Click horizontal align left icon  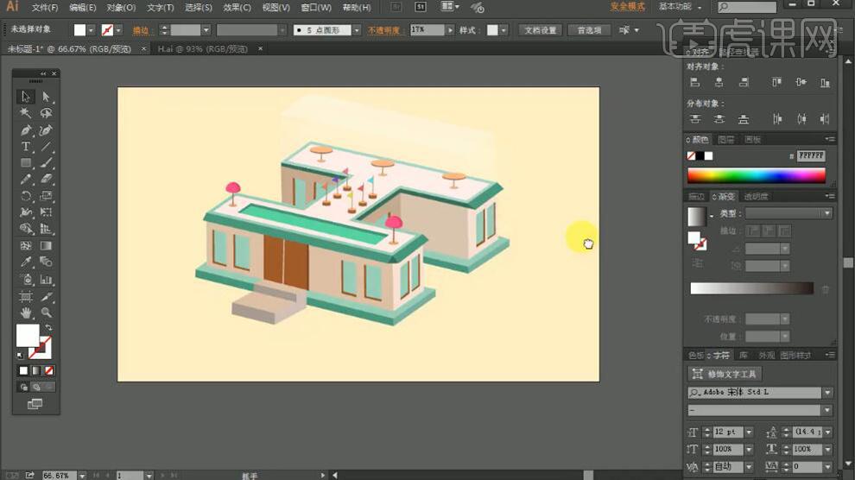pos(694,83)
